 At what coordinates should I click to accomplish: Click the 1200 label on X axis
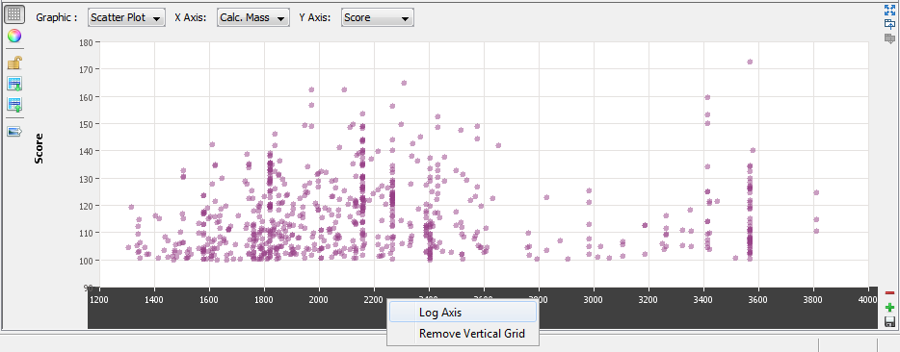pyautogui.click(x=99, y=299)
